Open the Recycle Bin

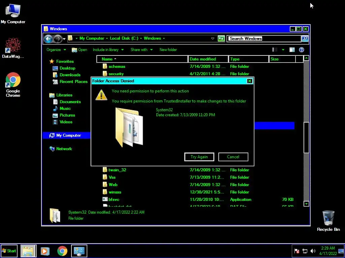(328, 221)
